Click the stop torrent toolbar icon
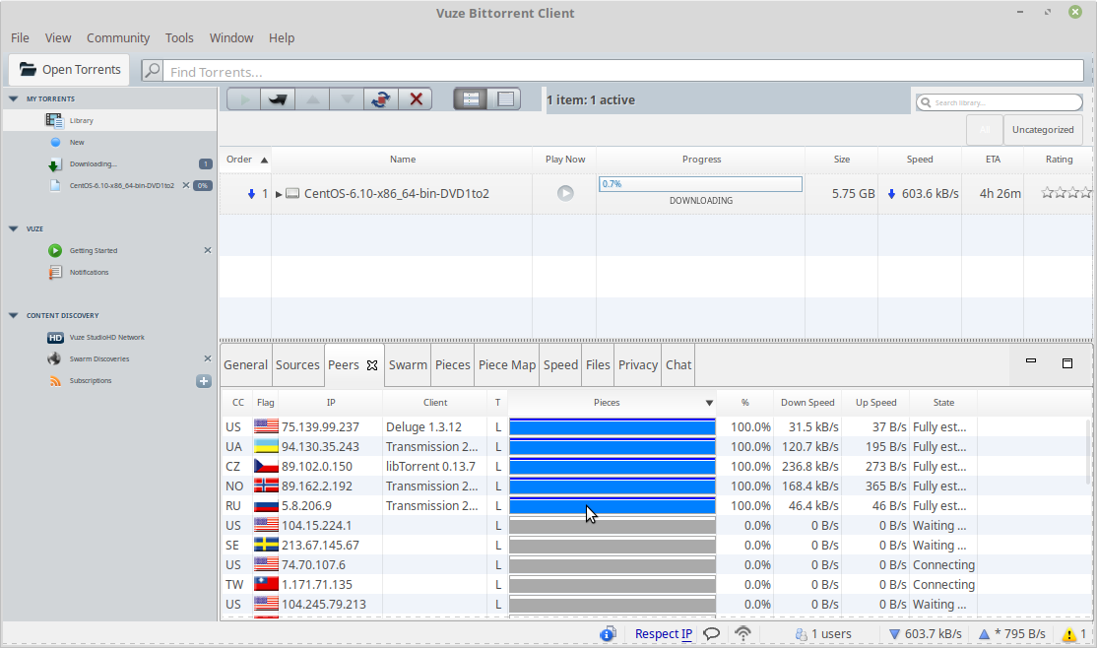The height and width of the screenshot is (648, 1097). 278,99
